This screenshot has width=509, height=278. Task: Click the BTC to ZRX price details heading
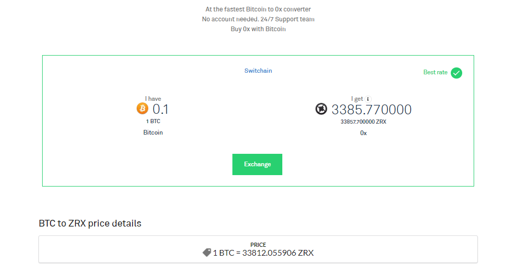[90, 223]
